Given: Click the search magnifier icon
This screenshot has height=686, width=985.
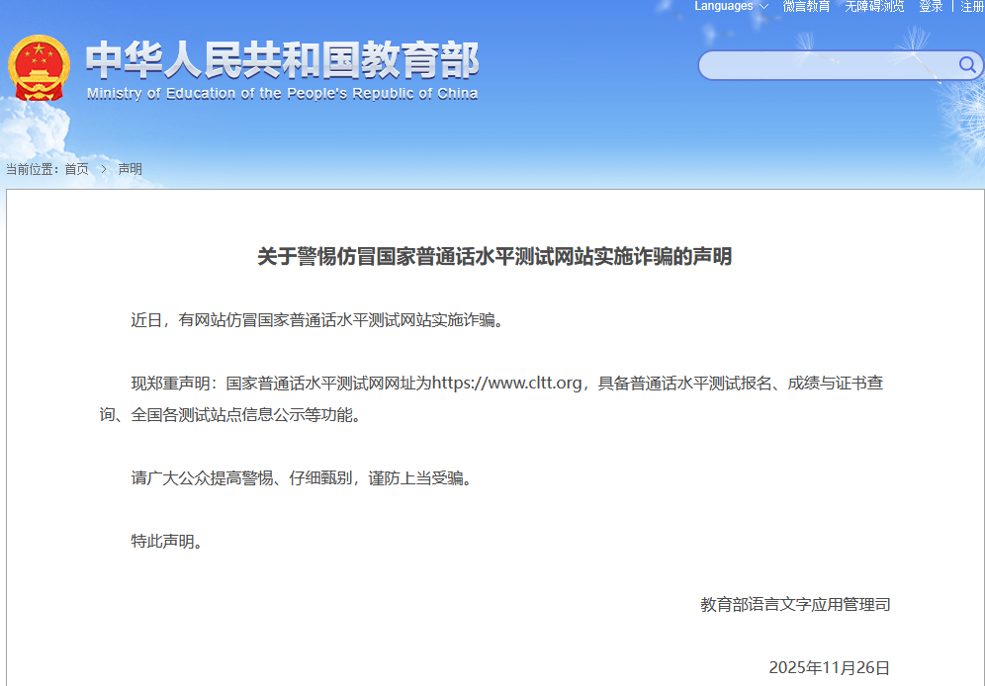Looking at the screenshot, I should point(967,65).
